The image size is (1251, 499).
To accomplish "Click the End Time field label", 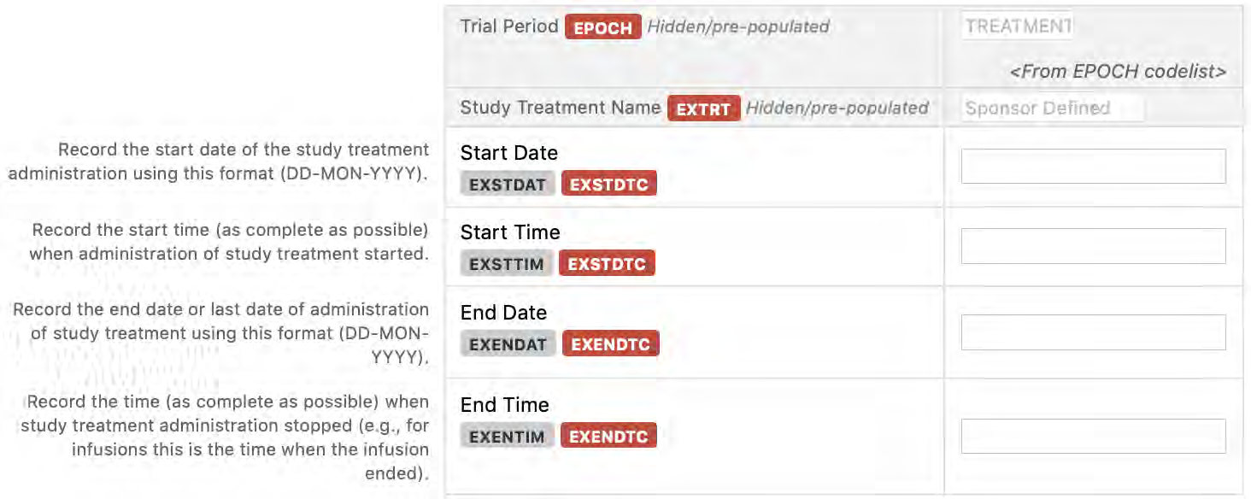I will coord(505,404).
